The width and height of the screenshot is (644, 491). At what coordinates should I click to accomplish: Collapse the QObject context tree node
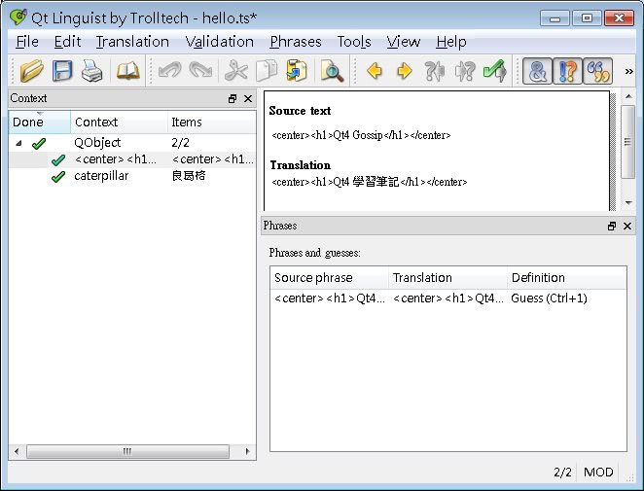point(18,143)
